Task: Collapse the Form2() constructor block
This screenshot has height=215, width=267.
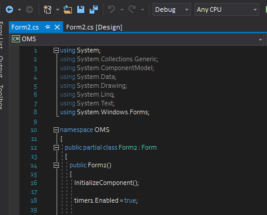Action: [56, 166]
